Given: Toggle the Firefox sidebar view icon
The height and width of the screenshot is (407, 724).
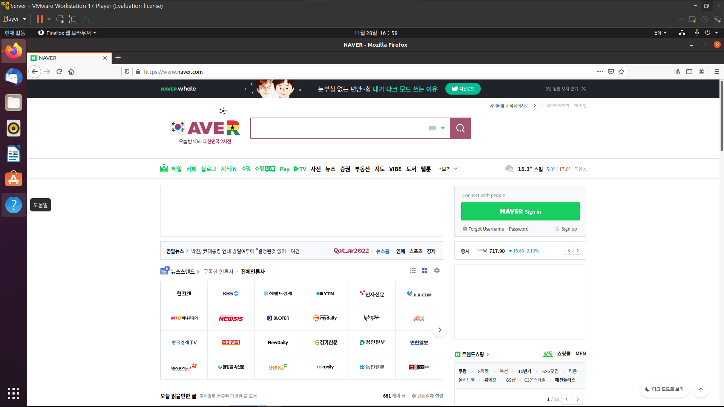Looking at the screenshot, I should coord(689,72).
